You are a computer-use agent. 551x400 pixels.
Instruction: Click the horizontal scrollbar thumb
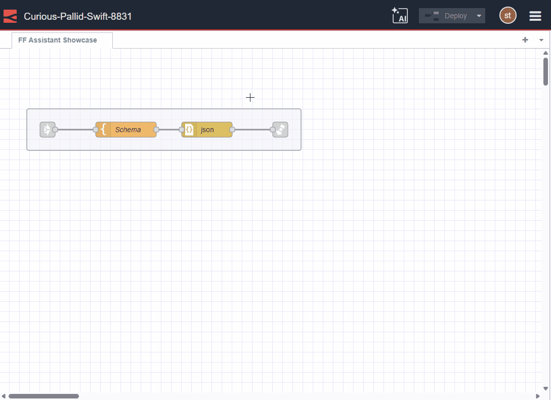44,395
